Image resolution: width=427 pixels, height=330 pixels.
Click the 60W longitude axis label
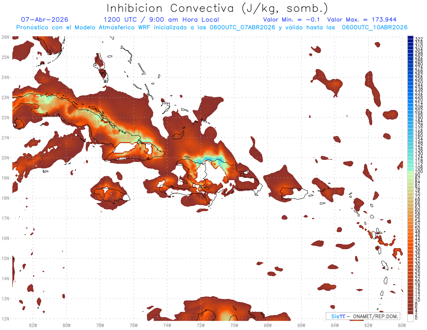(x=402, y=325)
